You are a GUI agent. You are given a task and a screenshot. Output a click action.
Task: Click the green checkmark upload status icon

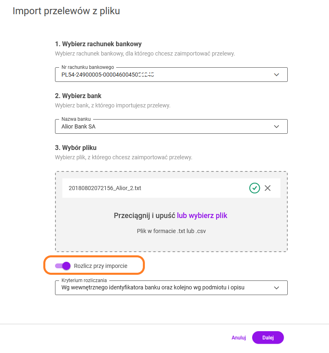pyautogui.click(x=254, y=188)
